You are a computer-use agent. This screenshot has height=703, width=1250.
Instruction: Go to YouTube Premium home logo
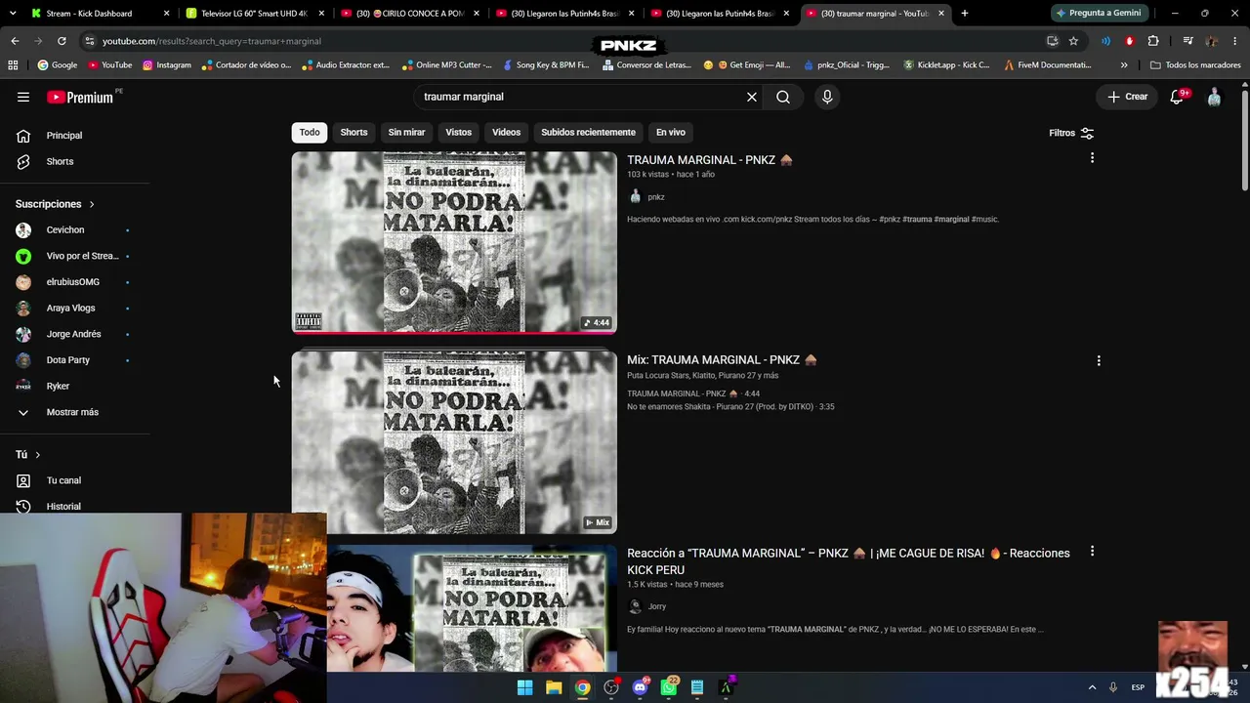[x=80, y=97]
